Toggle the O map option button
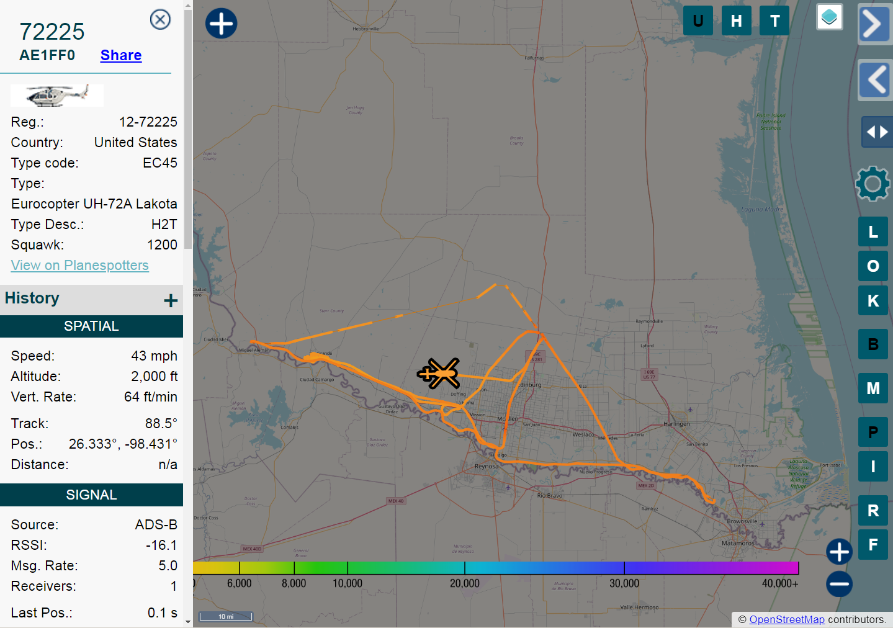This screenshot has height=628, width=893. [873, 266]
